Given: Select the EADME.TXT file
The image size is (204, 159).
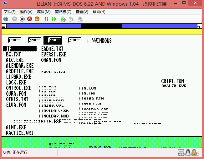Looking at the screenshot, I should 52,49.
